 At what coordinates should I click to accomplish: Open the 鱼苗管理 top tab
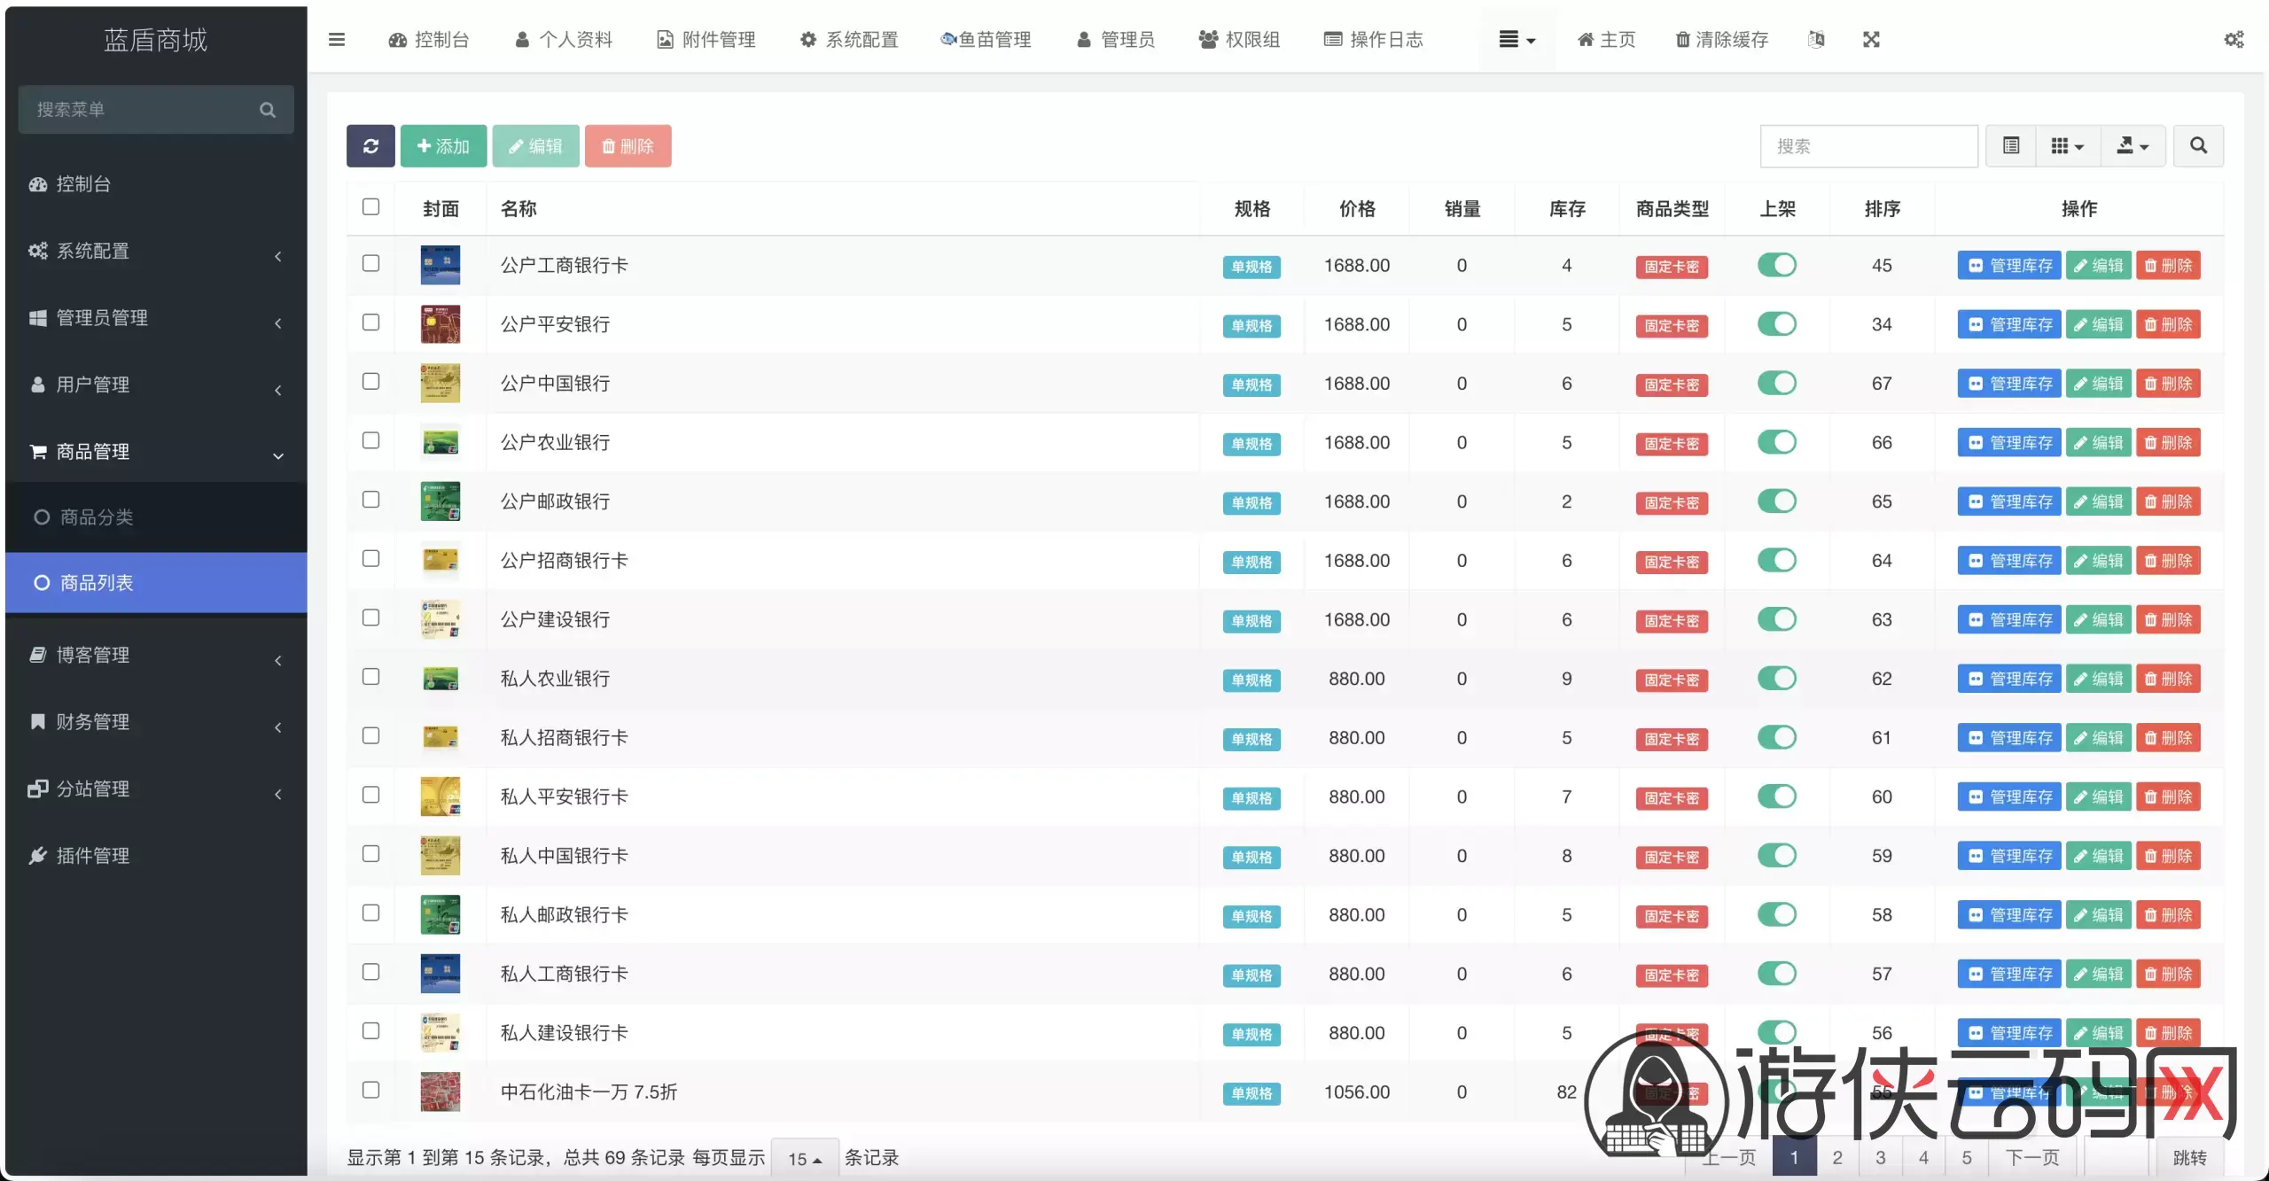(986, 39)
